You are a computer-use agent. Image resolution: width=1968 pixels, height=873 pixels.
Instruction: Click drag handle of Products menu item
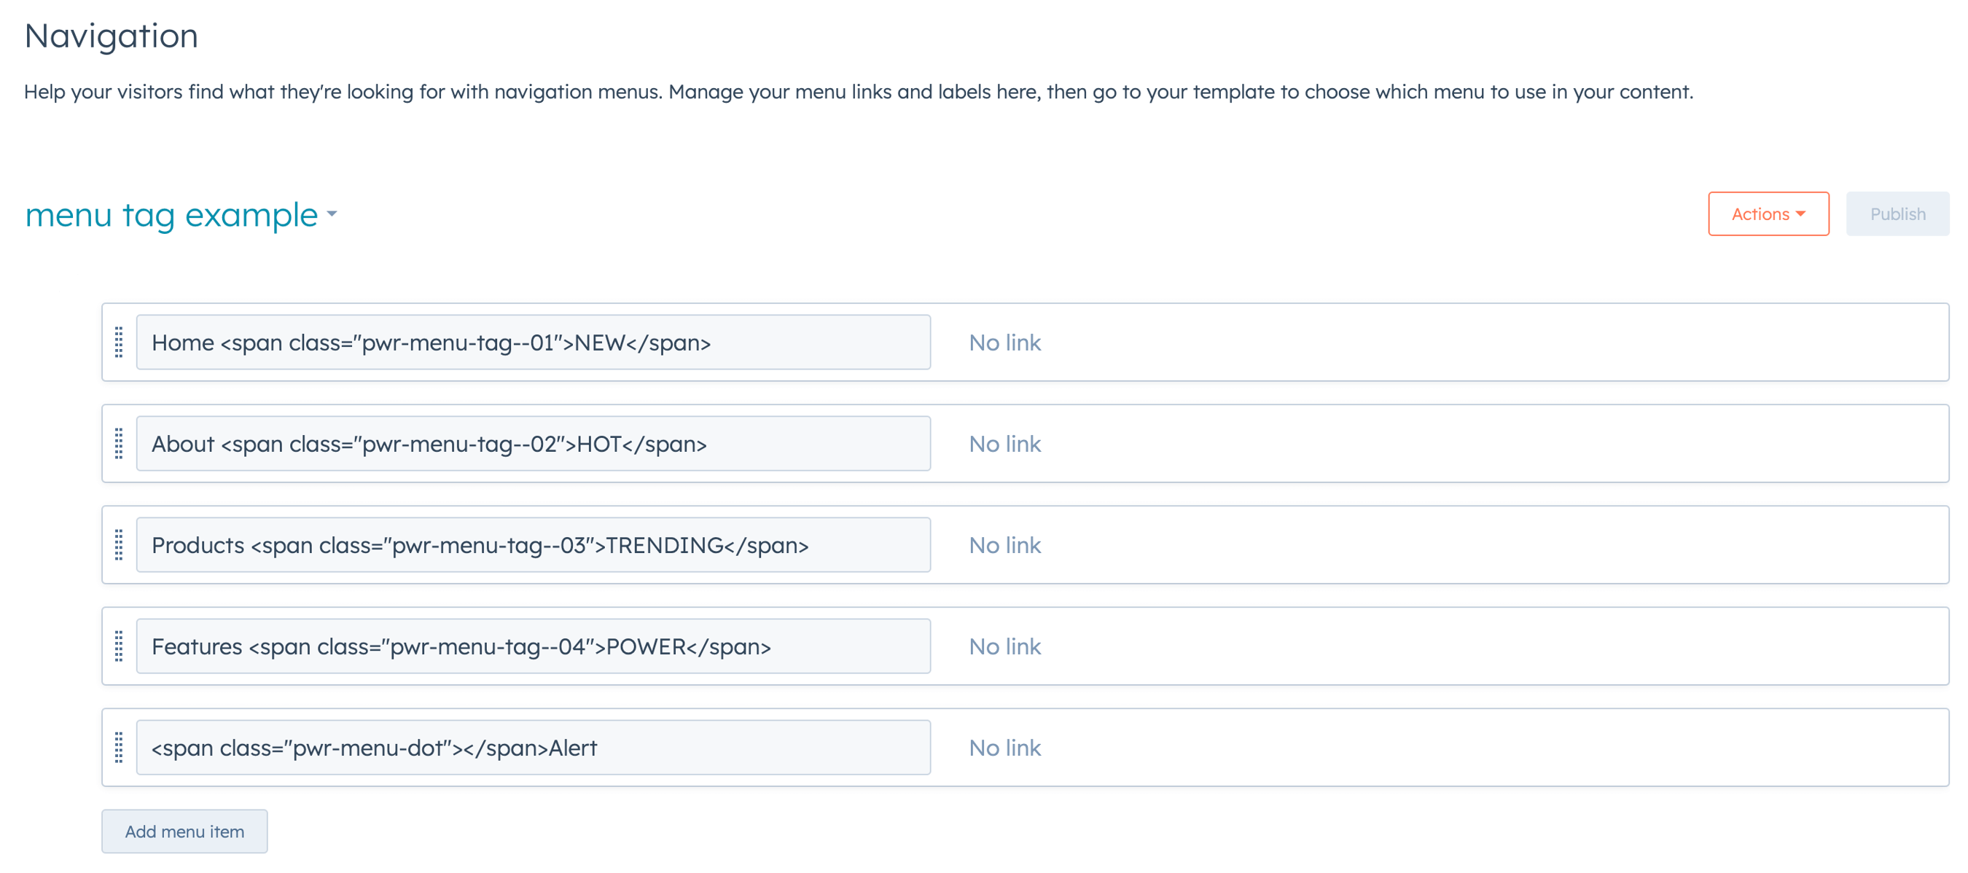(118, 544)
